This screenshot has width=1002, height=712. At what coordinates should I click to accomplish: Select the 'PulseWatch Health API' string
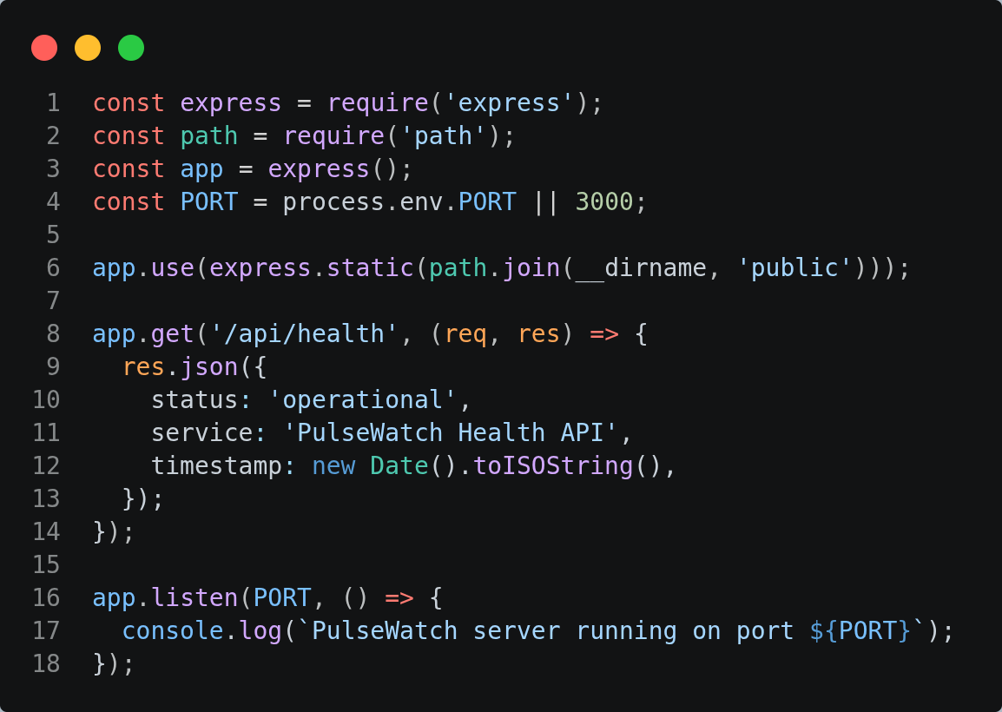click(451, 432)
